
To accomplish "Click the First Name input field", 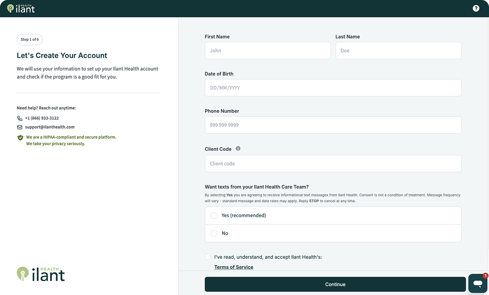I will (x=268, y=50).
